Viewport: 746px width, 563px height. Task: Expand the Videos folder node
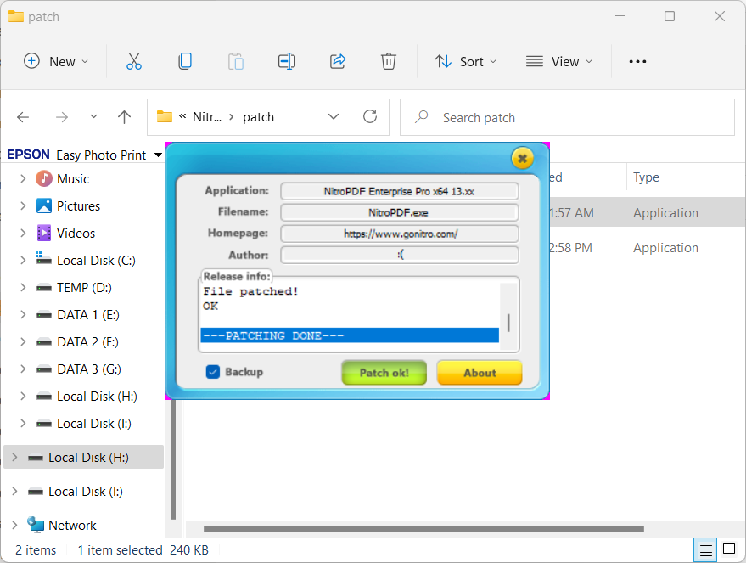23,234
